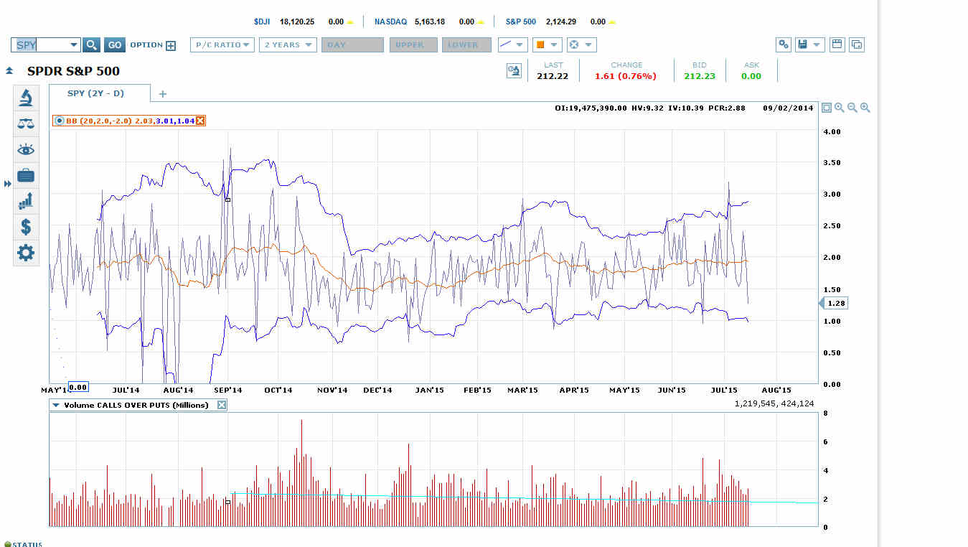Click the greyed UPPER button
968x547 pixels.
(413, 45)
